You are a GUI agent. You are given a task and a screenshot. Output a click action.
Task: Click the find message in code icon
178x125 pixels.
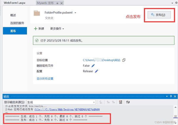tap(101, 102)
